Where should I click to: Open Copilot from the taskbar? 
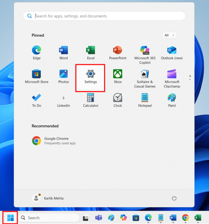123,218
